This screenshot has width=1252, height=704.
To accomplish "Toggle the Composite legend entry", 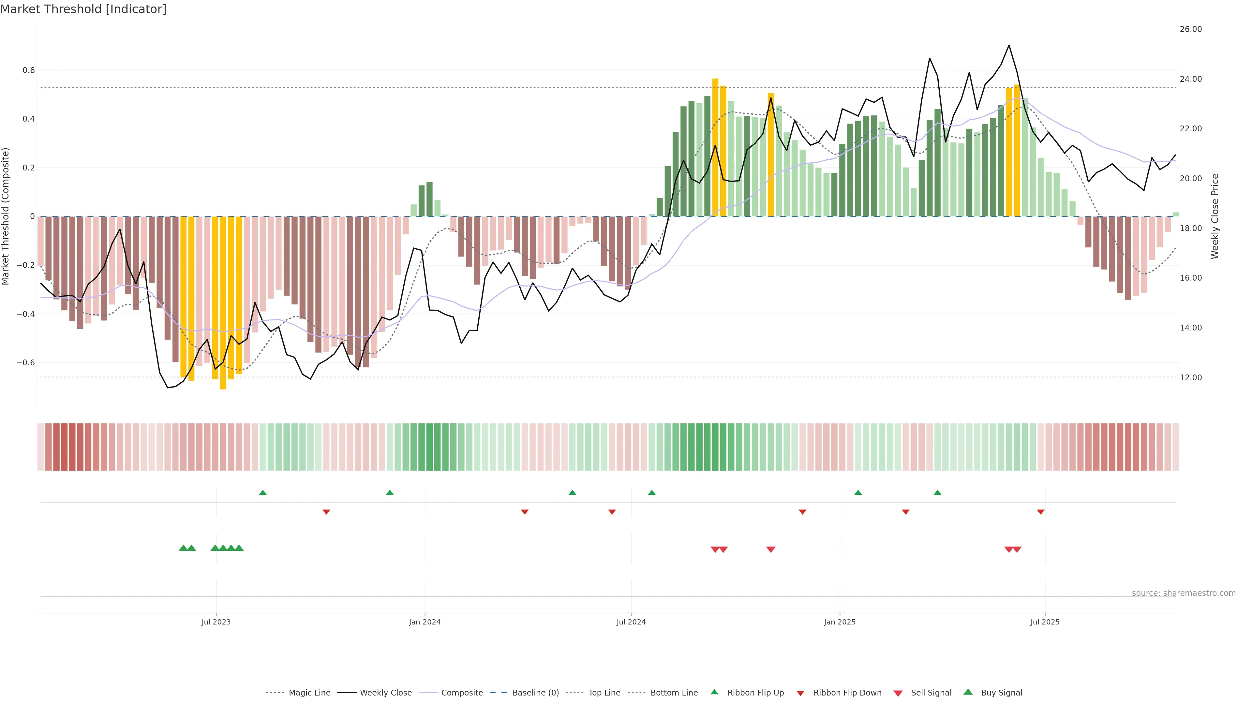I will pos(462,693).
